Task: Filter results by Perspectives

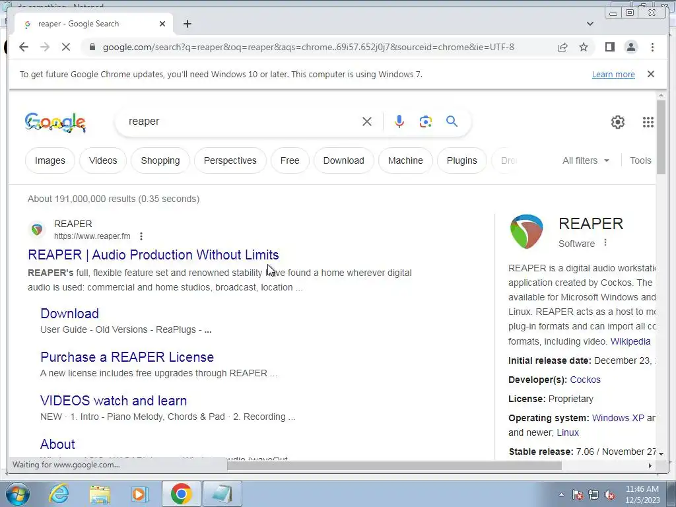Action: (230, 160)
